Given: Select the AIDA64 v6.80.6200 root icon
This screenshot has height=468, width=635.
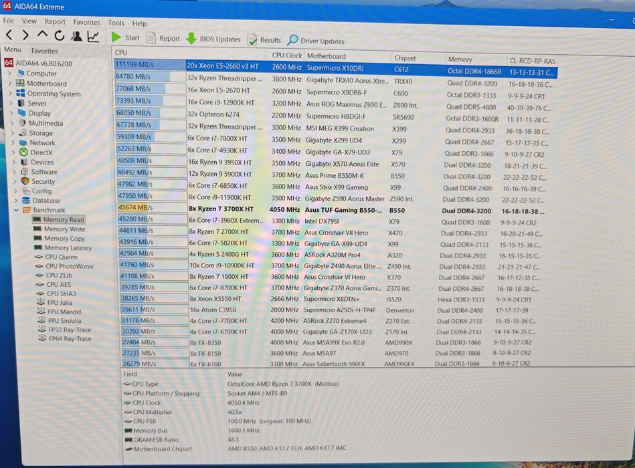Looking at the screenshot, I should point(9,63).
